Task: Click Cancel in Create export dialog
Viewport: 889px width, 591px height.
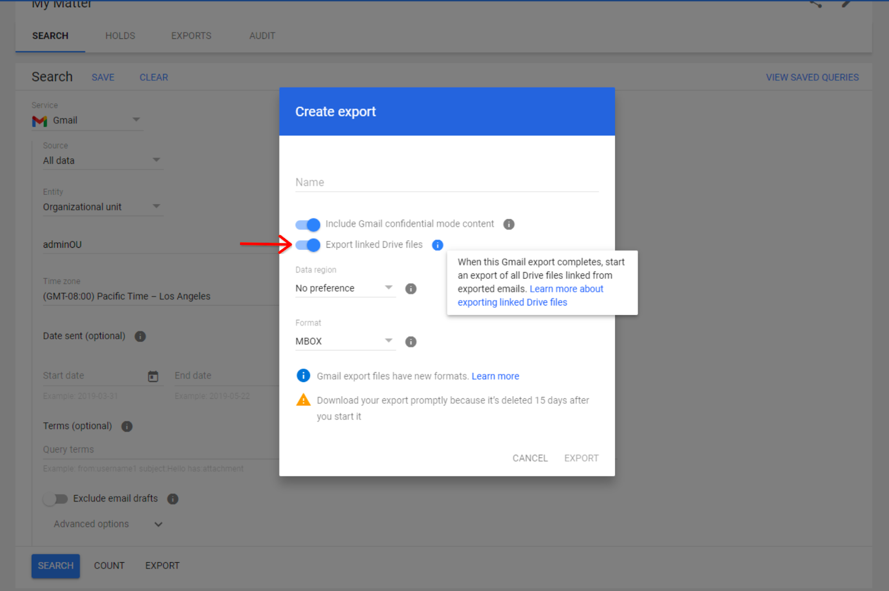Action: [x=530, y=458]
